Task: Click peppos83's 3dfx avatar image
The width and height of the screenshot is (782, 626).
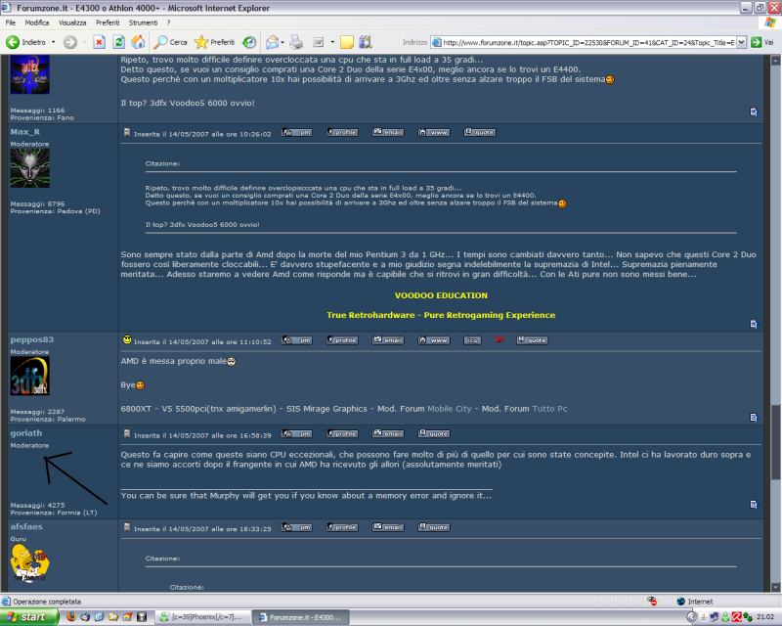Action: (30, 376)
